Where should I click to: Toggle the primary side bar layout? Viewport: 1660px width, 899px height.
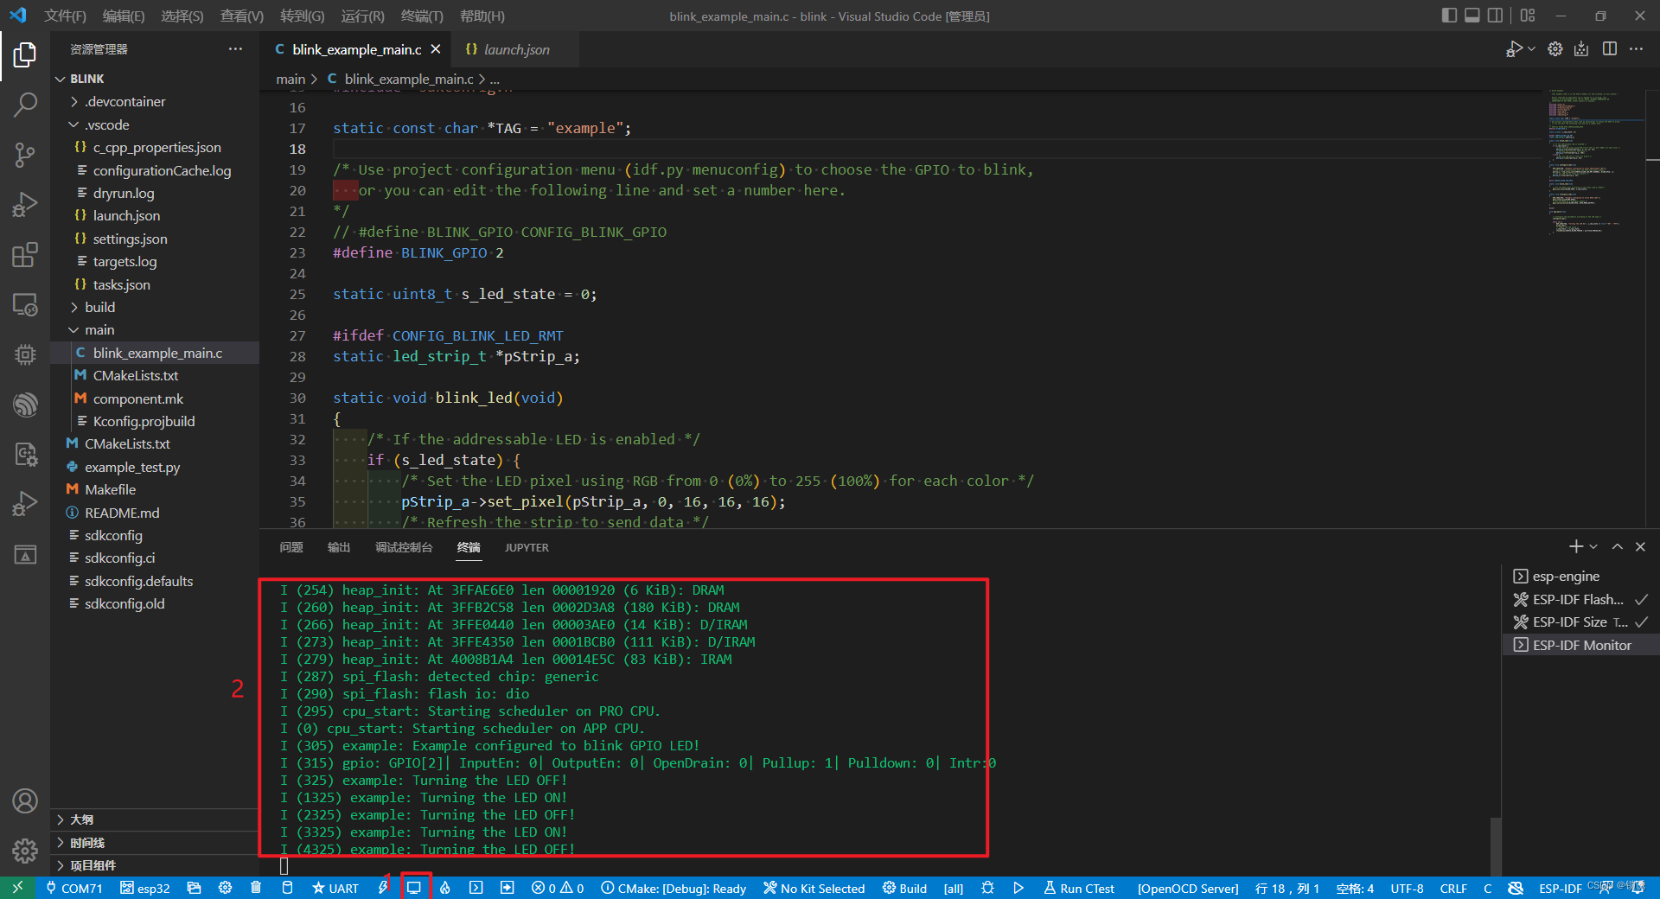[1450, 16]
